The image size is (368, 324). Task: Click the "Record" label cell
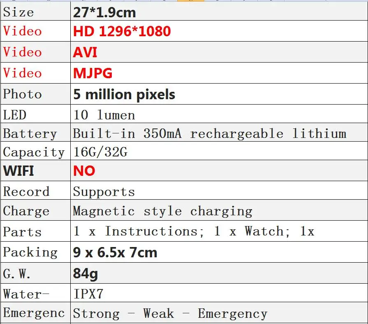point(35,190)
